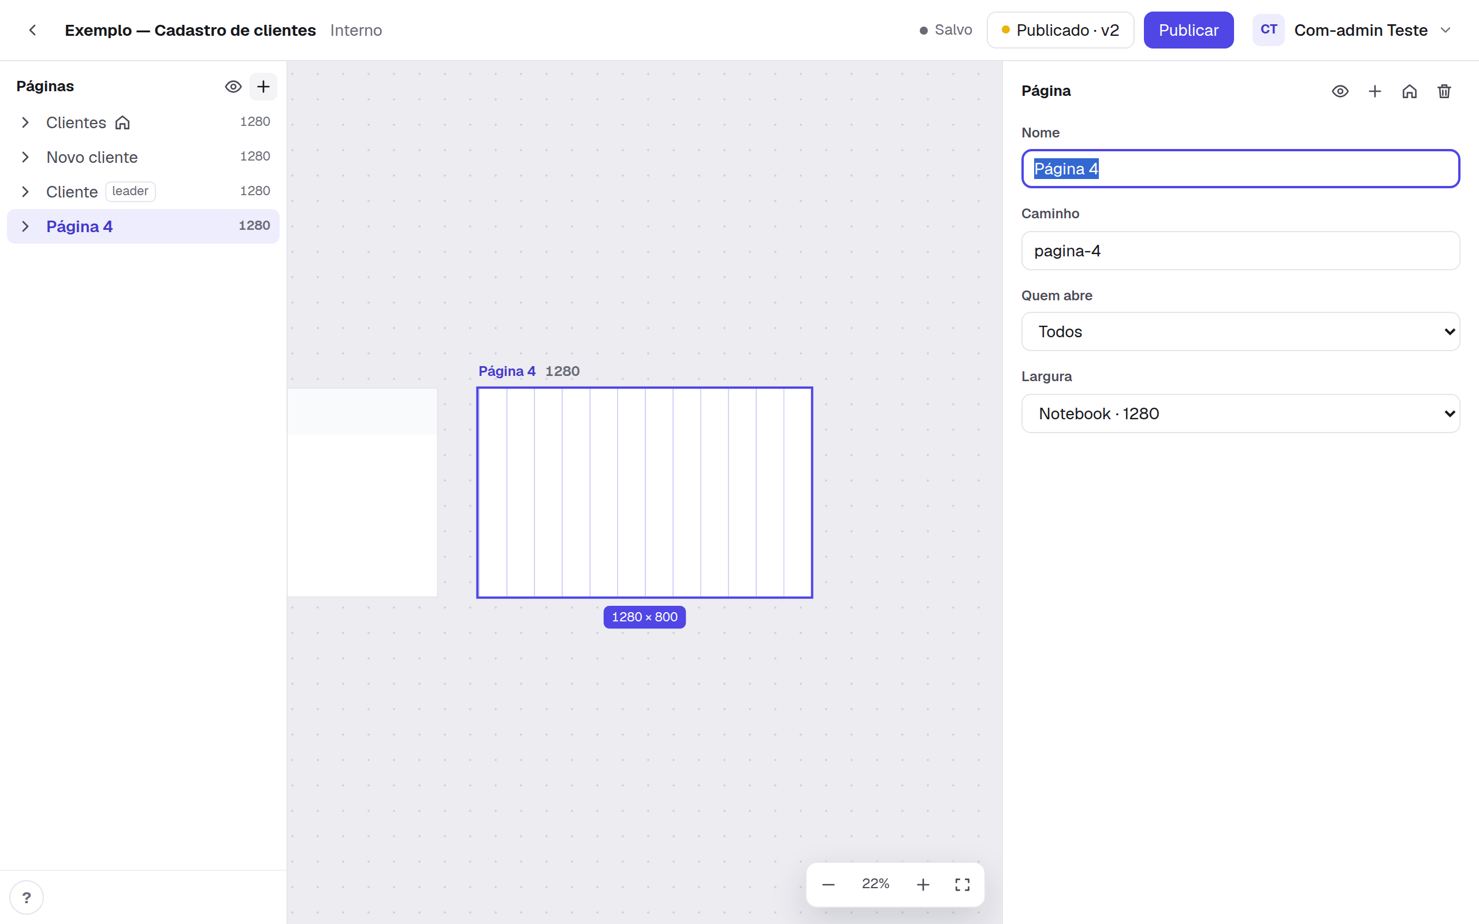The image size is (1479, 924).
Task: Click the fit-to-screen icon
Action: click(x=962, y=884)
